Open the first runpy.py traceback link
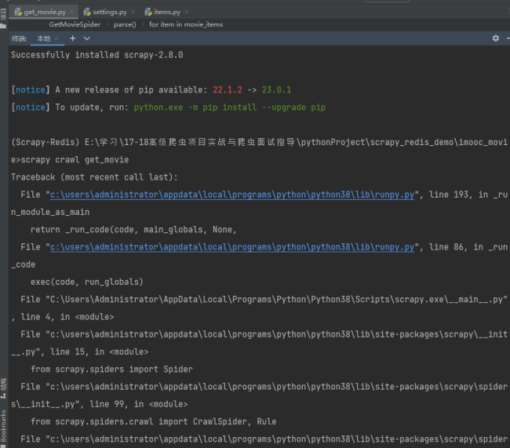510x448 pixels. tap(231, 195)
